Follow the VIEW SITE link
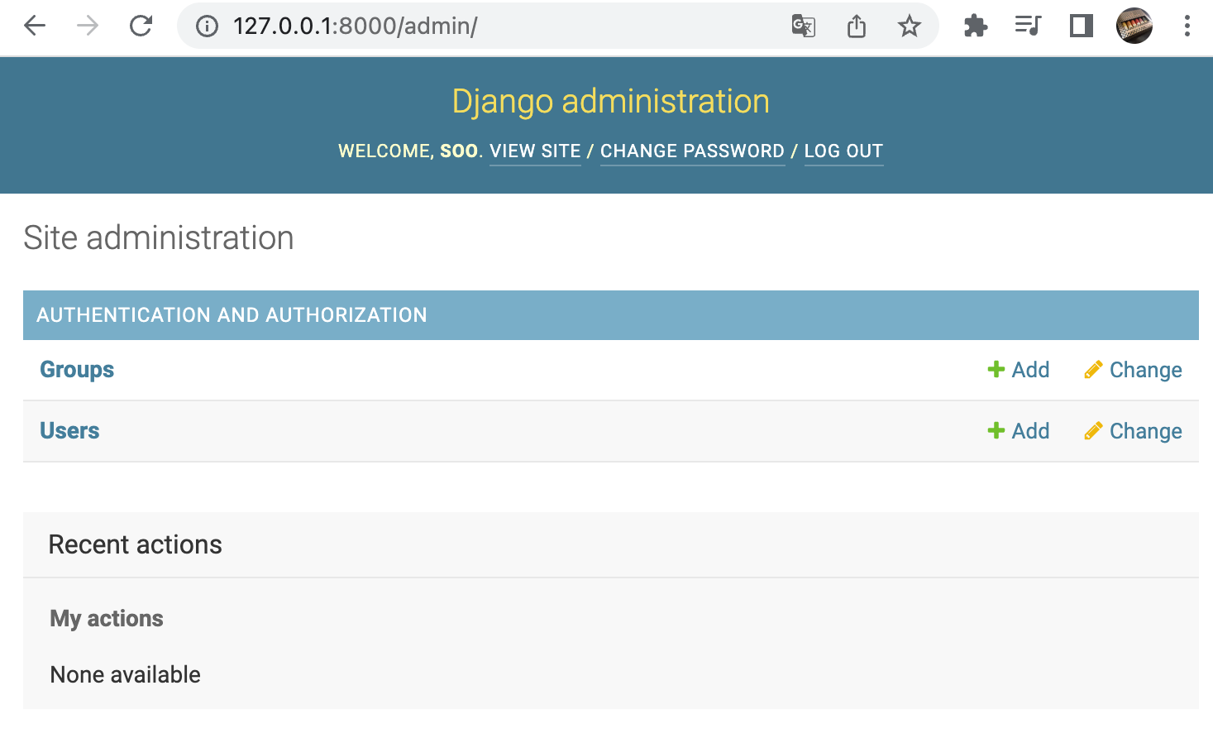 click(x=535, y=151)
